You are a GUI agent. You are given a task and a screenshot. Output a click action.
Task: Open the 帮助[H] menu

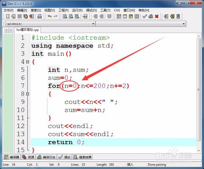coord(144,10)
